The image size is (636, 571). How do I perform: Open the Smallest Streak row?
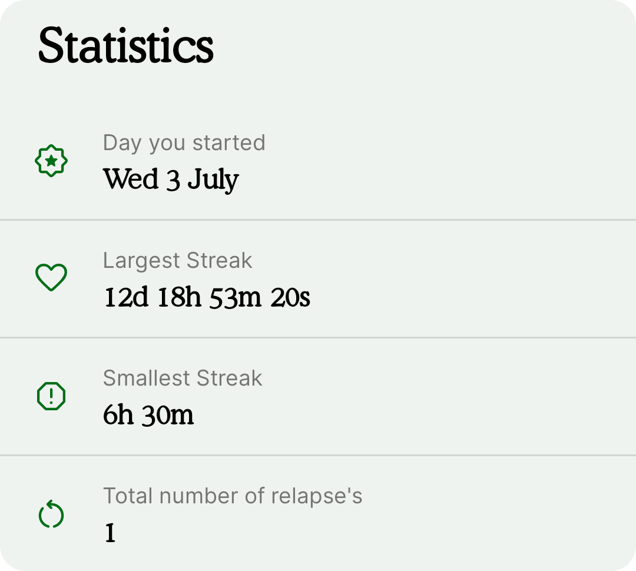(318, 397)
